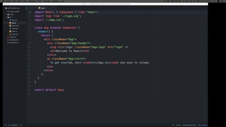Click the App.js icon in the editor tab

pyautogui.click(x=39, y=8)
